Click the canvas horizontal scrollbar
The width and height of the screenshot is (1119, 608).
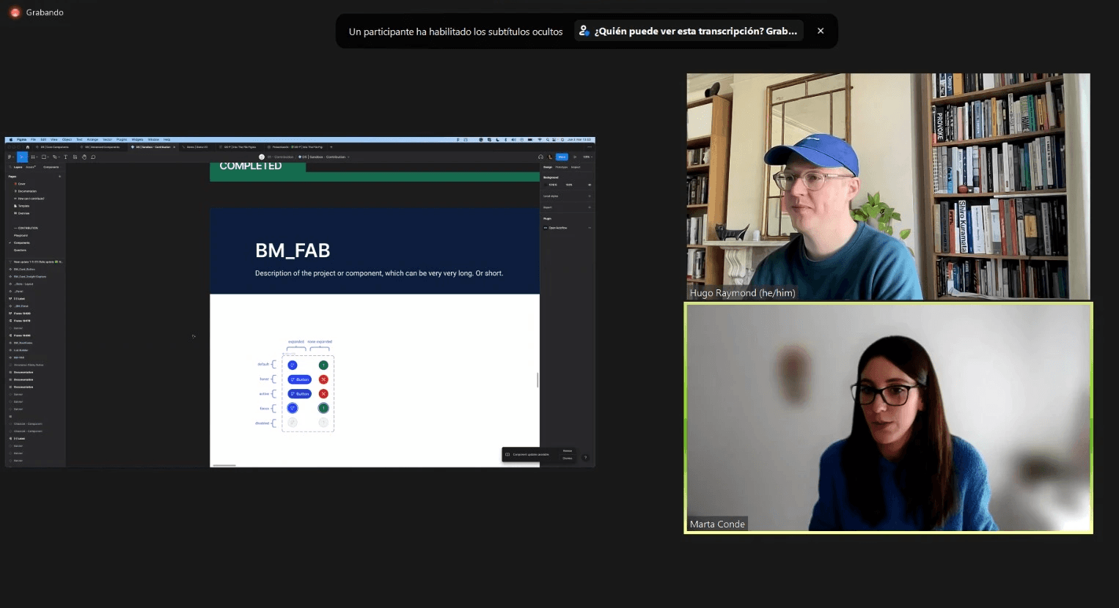224,465
